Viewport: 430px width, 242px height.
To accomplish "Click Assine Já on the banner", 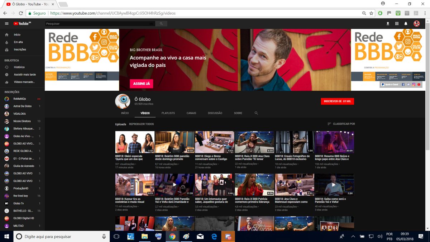I will point(141,84).
